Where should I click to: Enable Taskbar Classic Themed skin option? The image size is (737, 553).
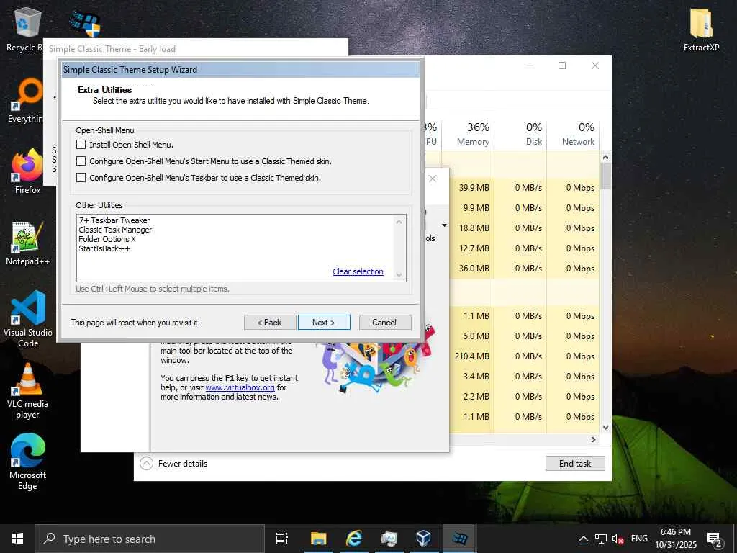click(x=81, y=177)
